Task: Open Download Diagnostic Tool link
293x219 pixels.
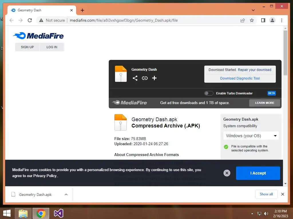Action: click(240, 78)
